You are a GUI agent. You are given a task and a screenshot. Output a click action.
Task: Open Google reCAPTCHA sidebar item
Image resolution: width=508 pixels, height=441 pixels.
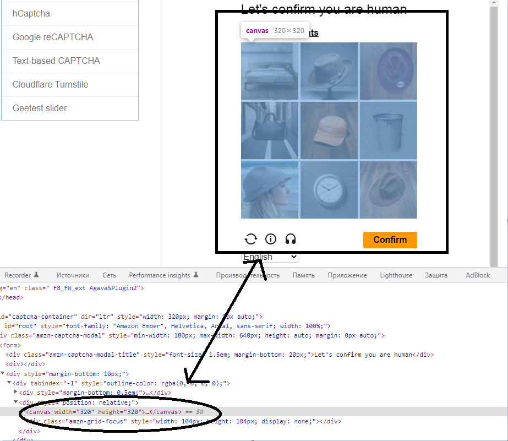pyautogui.click(x=70, y=37)
